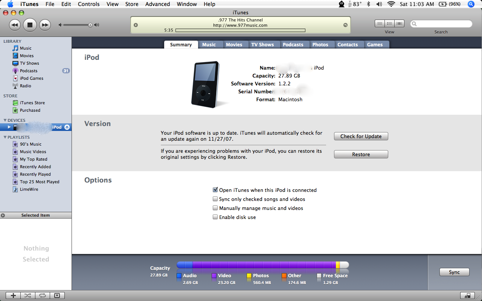
Task: Click the Radio antenna icon
Action: click(15, 86)
